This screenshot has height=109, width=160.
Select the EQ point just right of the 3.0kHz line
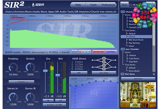[x=104, y=81]
